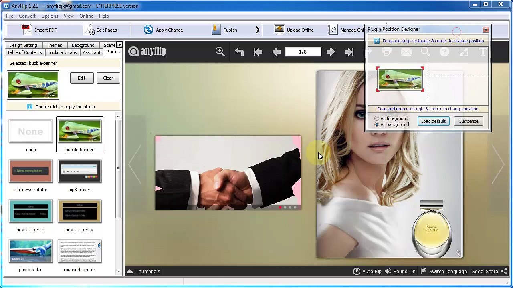Go to previous page arrow icon
This screenshot has width=513, height=288.
tap(276, 52)
